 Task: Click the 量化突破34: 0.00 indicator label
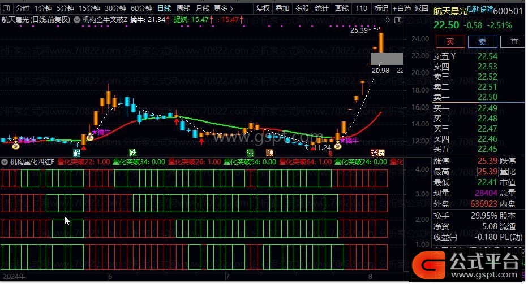pyautogui.click(x=139, y=162)
